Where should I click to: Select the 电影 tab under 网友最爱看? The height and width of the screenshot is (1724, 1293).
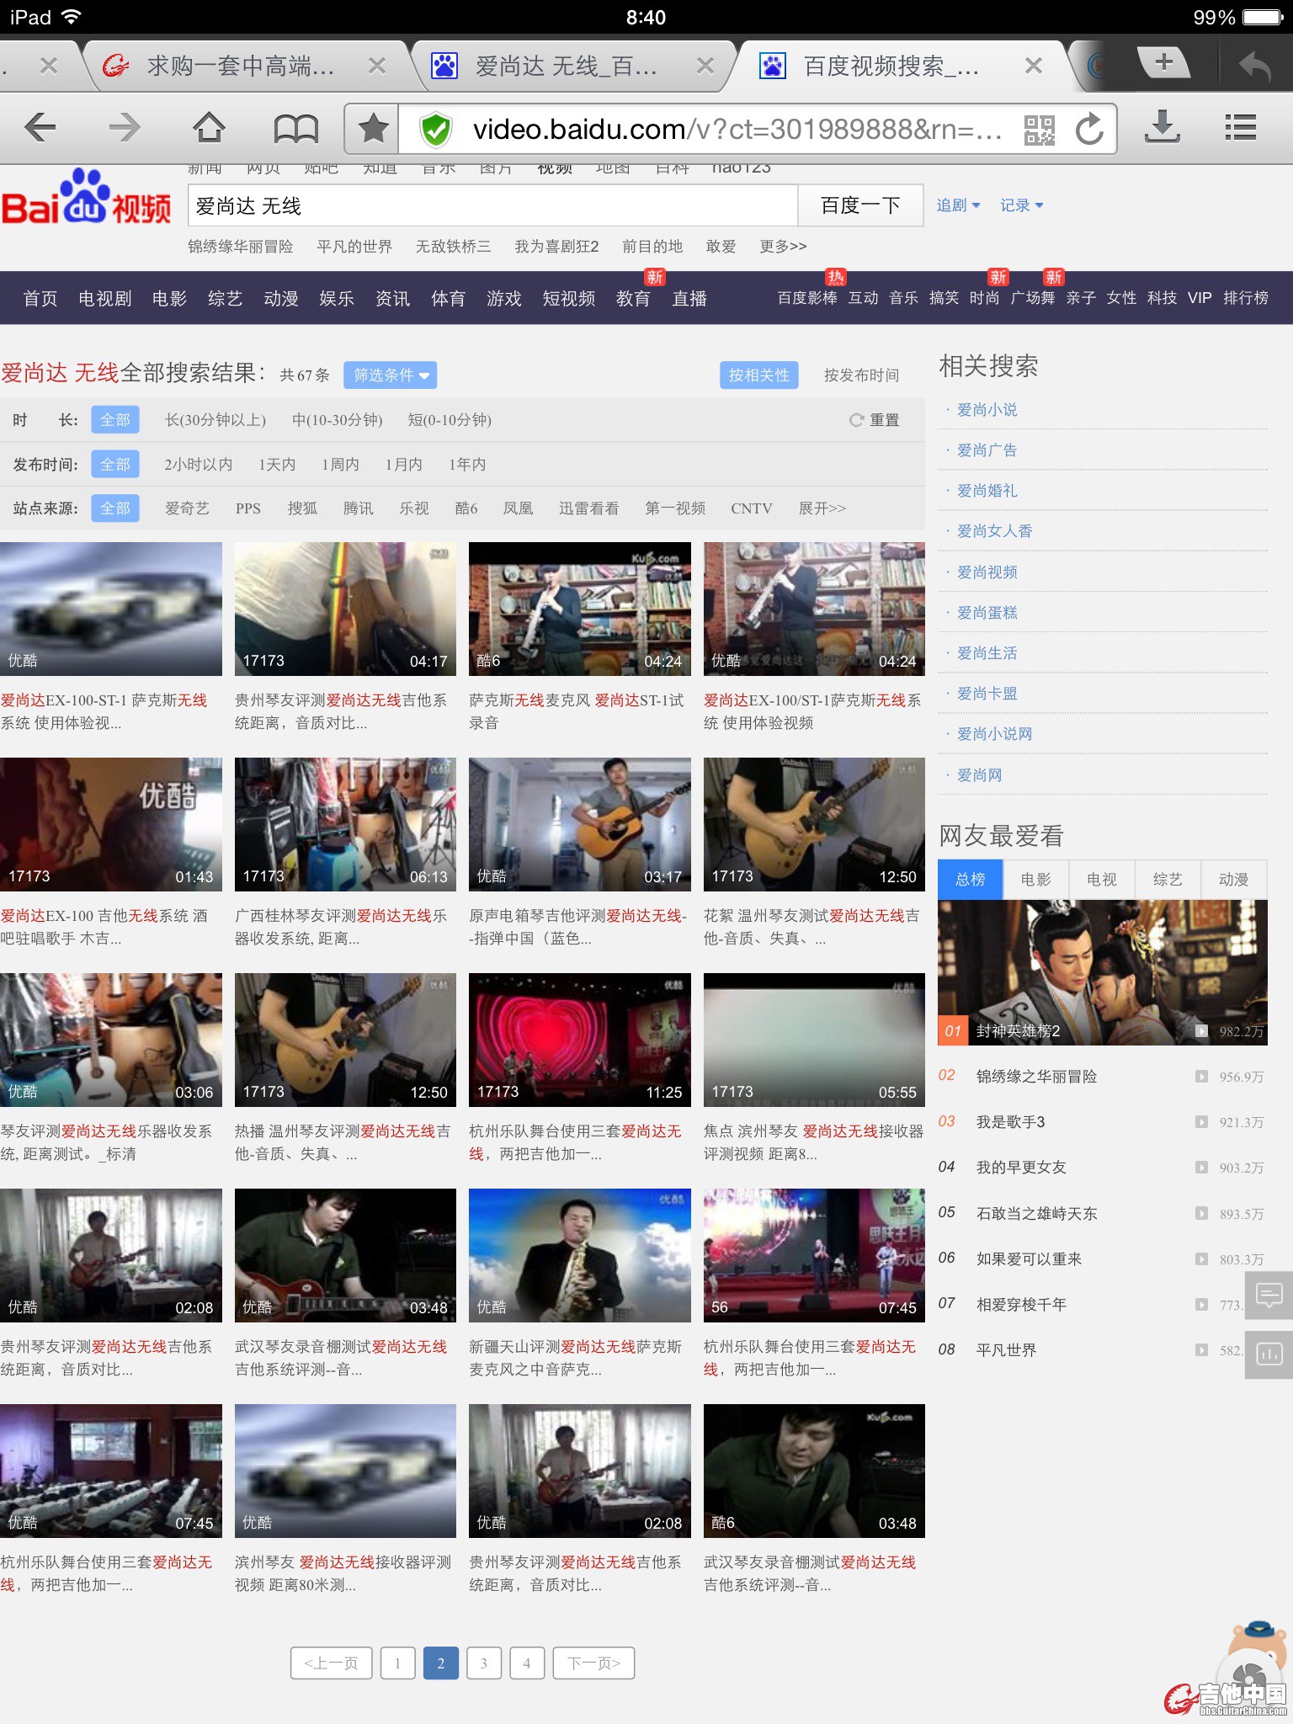click(x=1035, y=880)
